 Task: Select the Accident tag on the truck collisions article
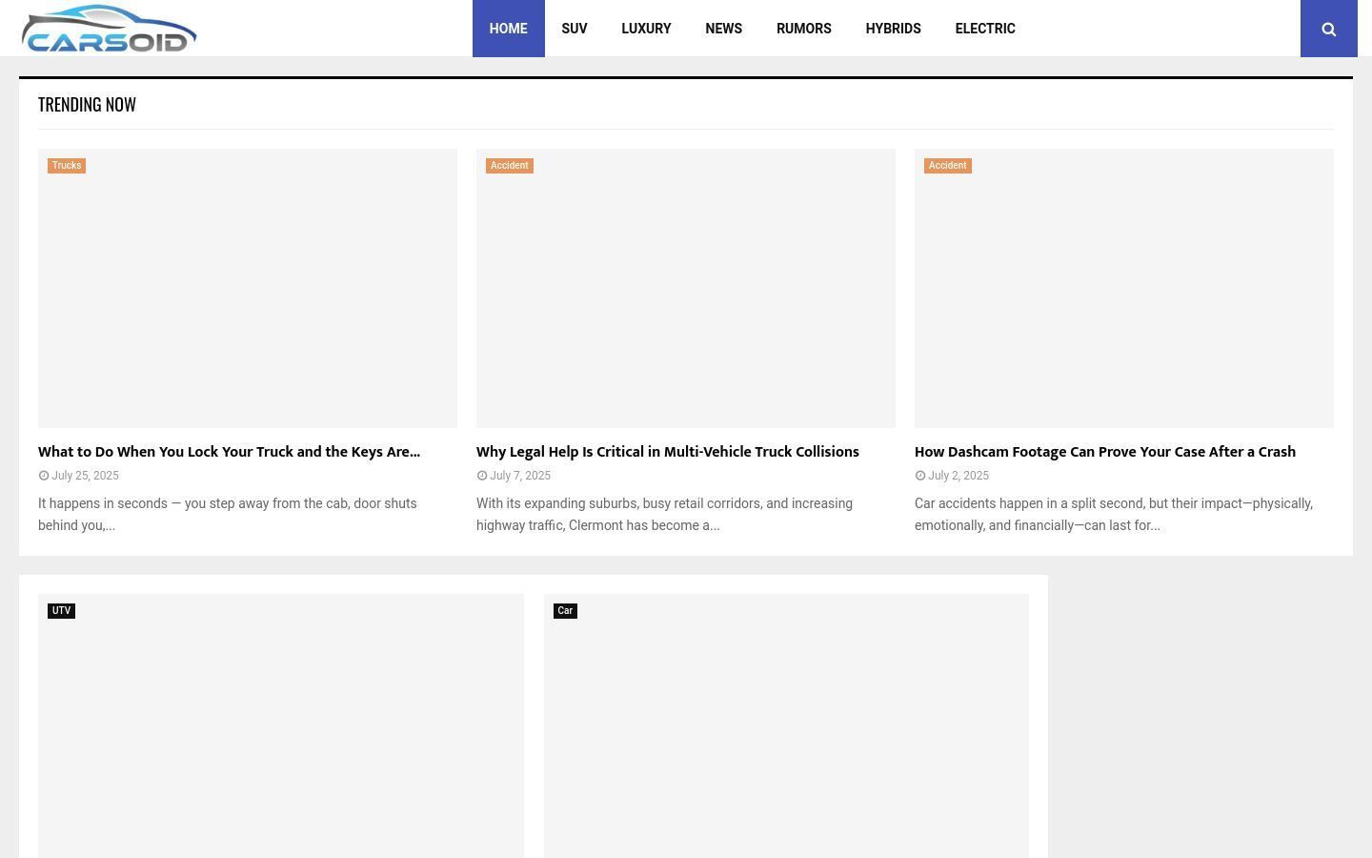509,166
